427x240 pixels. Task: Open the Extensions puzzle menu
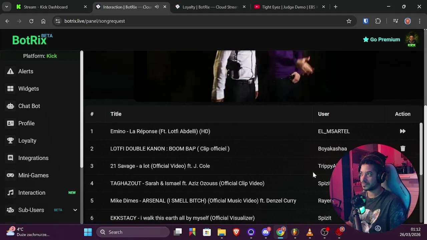coord(378,21)
